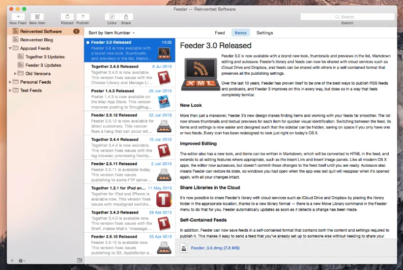
Task: Open the Feeder_3.0.dmg (7.8 MB) link
Action: (215, 248)
